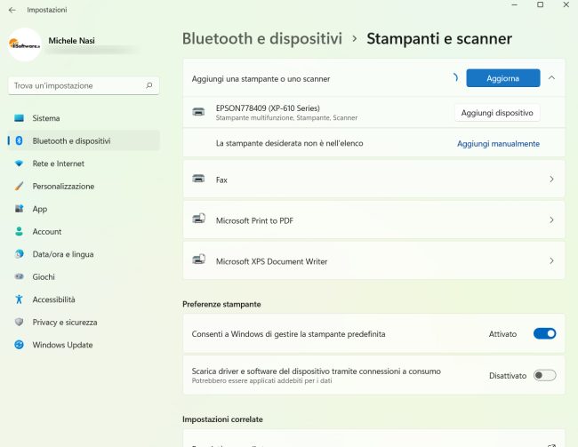Click the Sistema monitor icon
The width and height of the screenshot is (578, 447).
19,118
